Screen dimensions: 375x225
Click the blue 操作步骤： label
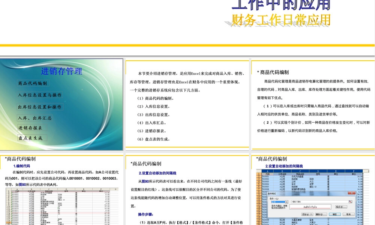pyautogui.click(x=145, y=214)
